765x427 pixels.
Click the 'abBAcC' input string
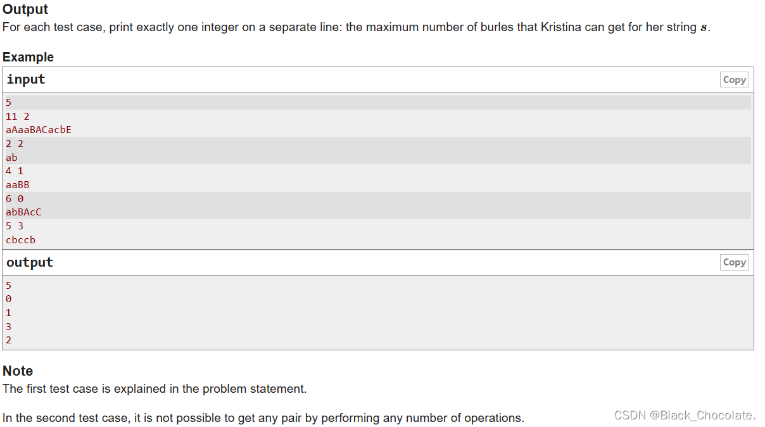(x=23, y=212)
